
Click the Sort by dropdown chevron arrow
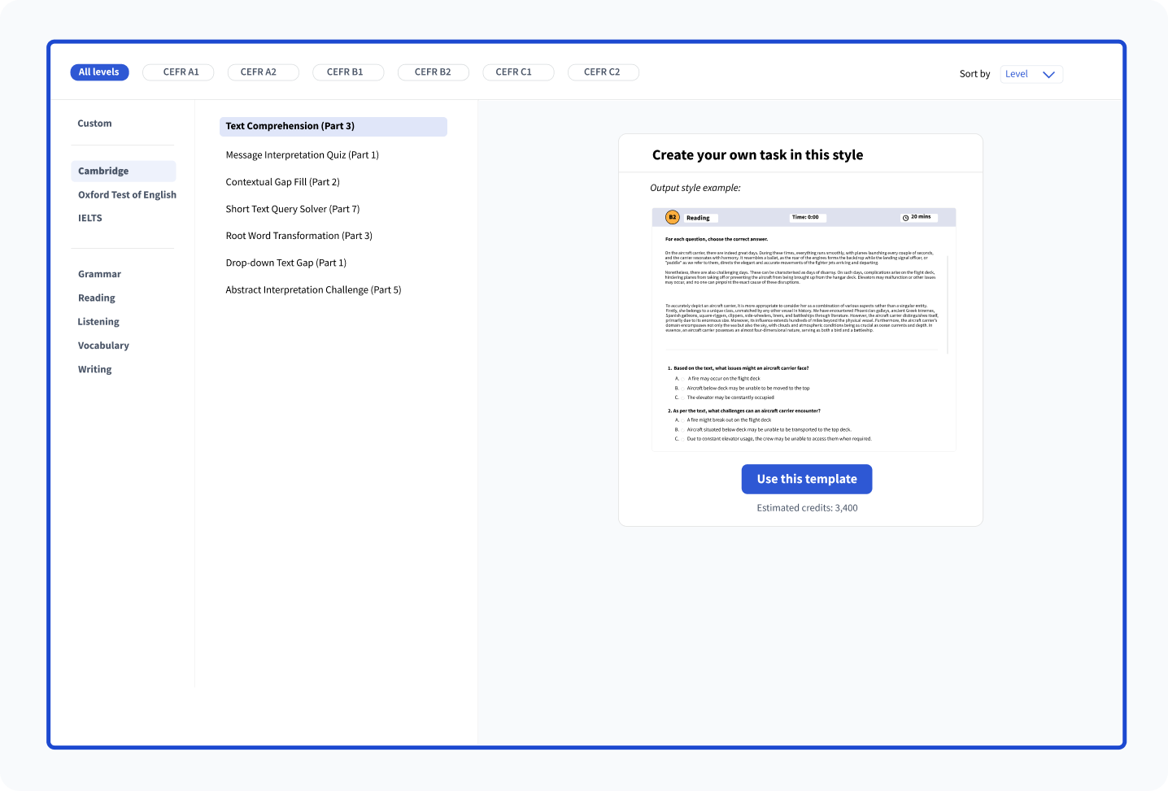tap(1048, 75)
